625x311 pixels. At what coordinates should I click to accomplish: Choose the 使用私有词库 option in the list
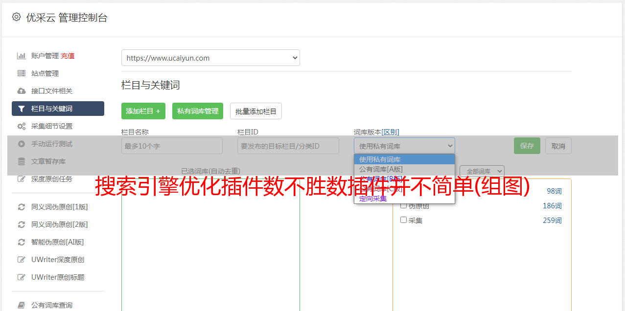404,159
